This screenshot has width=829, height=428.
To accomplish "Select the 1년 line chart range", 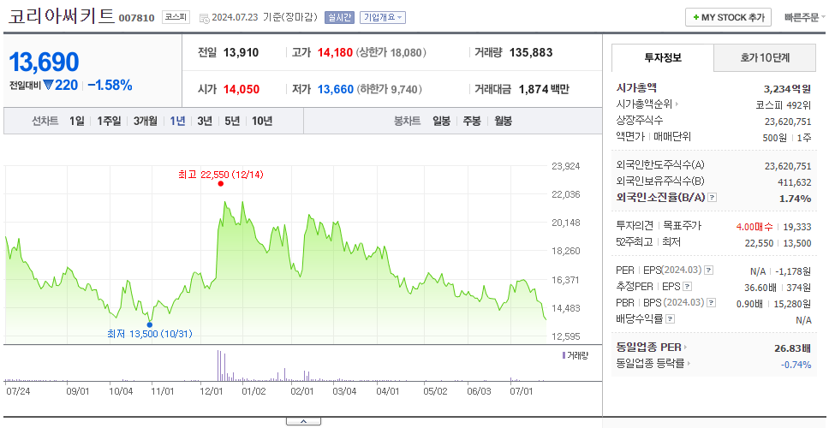I will click(177, 121).
